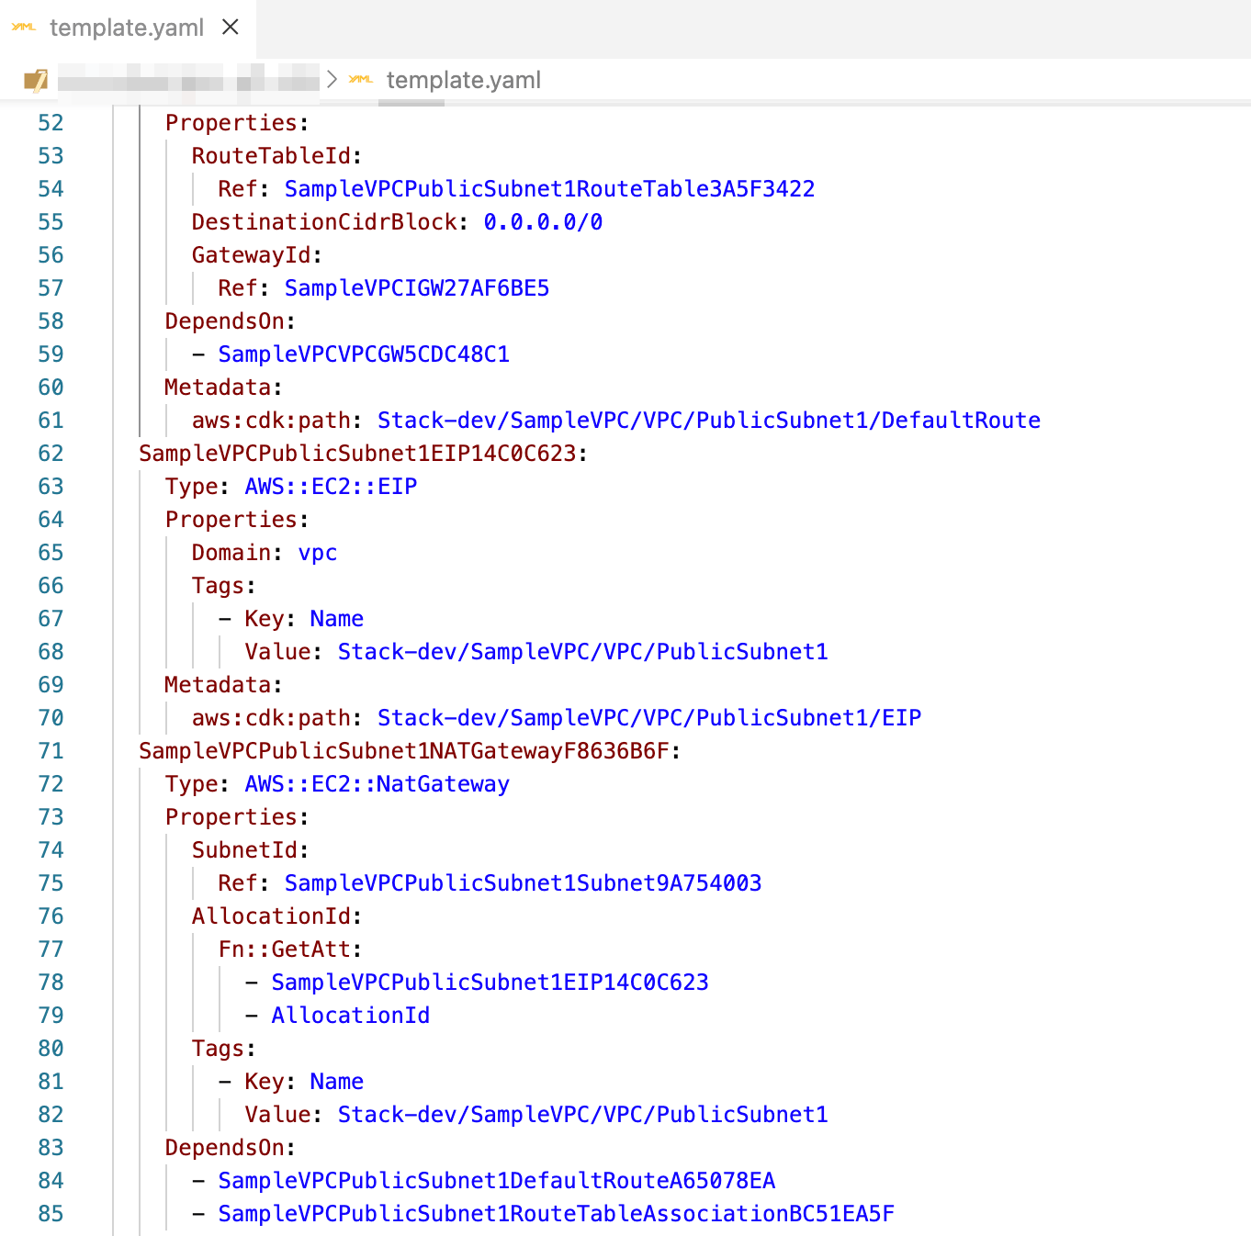The image size is (1251, 1236).
Task: Click AllocationId value on line 79
Action: [x=351, y=1016]
